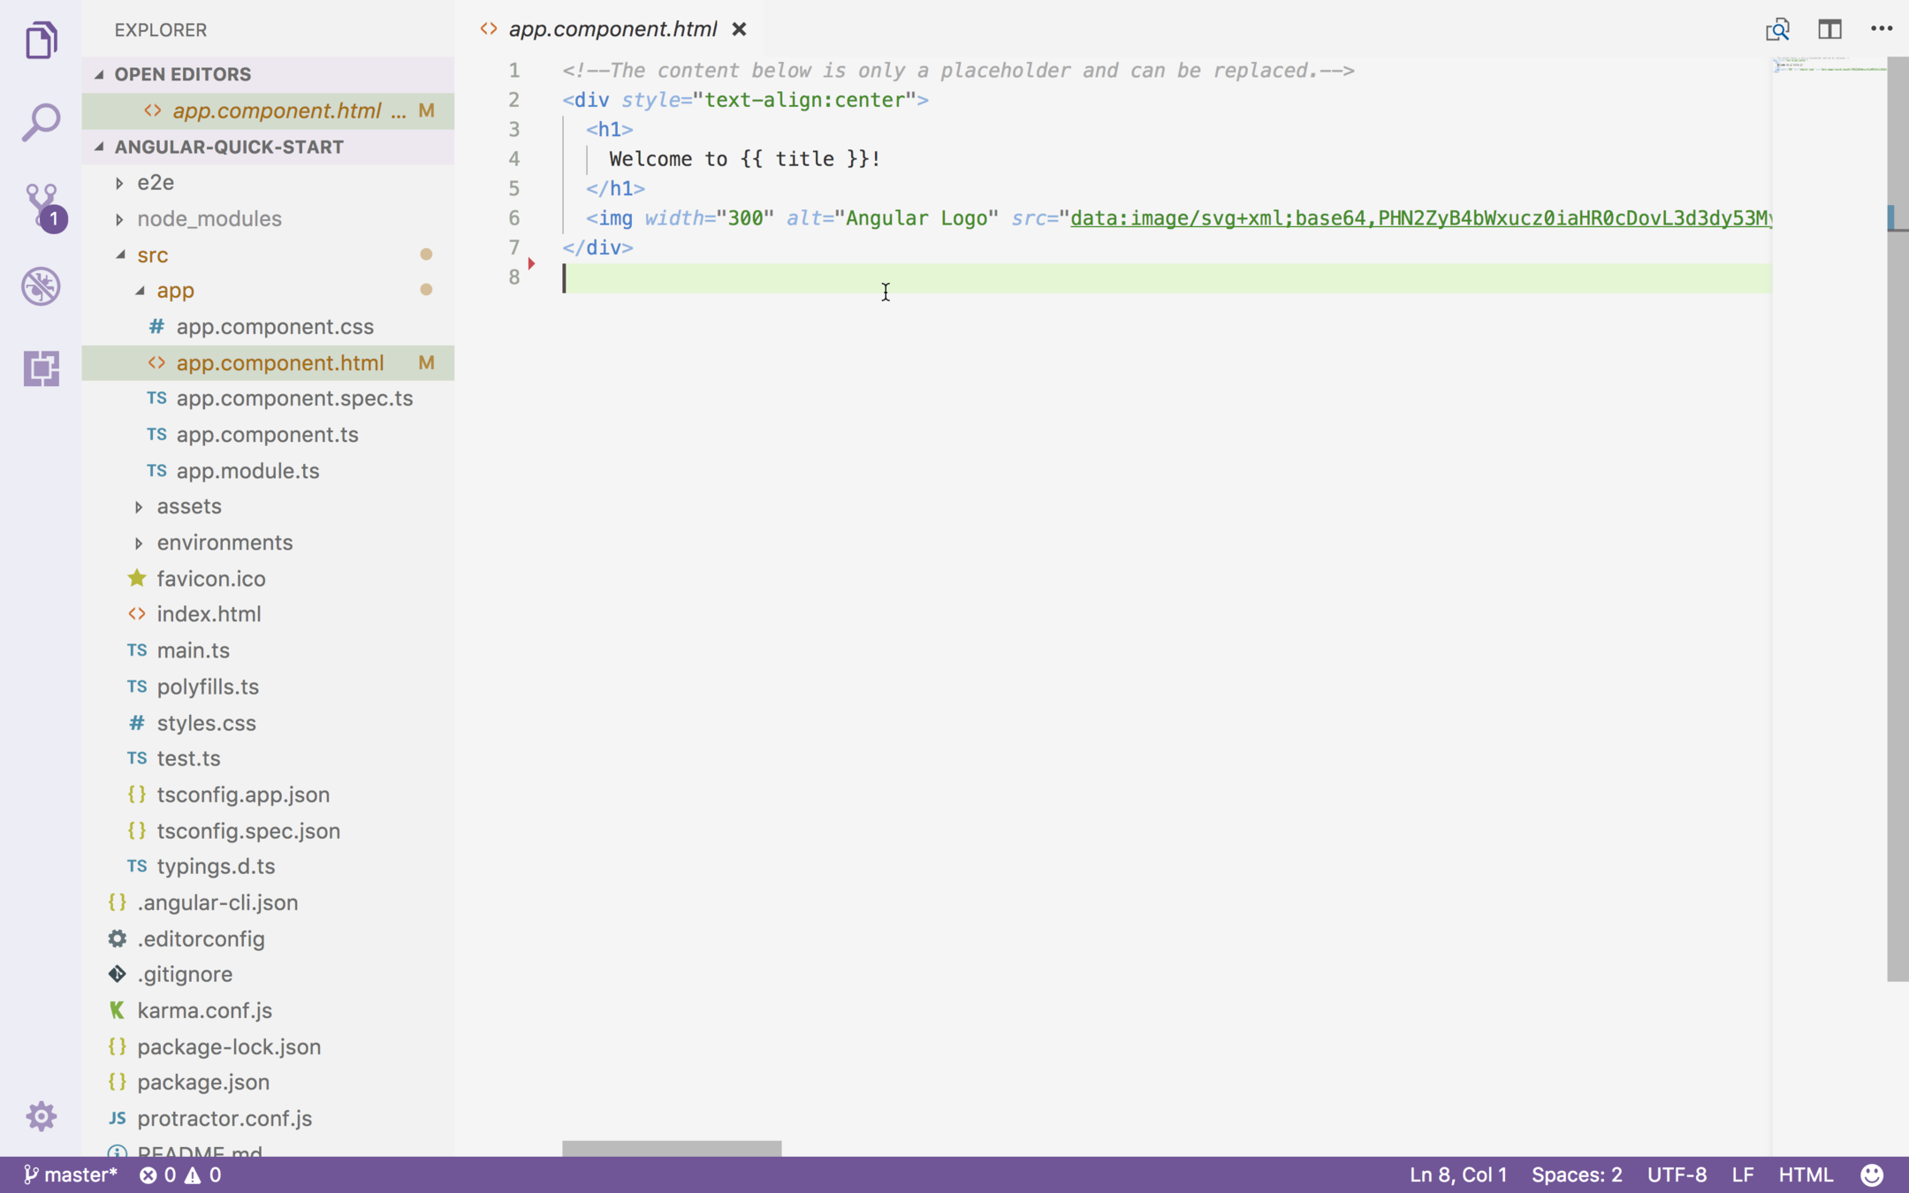Collapse the src folder

pos(152,255)
